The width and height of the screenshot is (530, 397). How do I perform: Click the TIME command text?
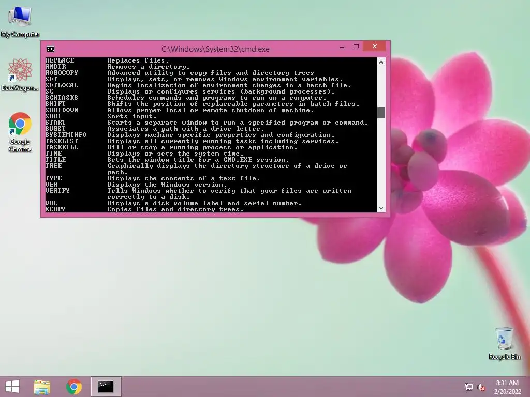pos(53,154)
